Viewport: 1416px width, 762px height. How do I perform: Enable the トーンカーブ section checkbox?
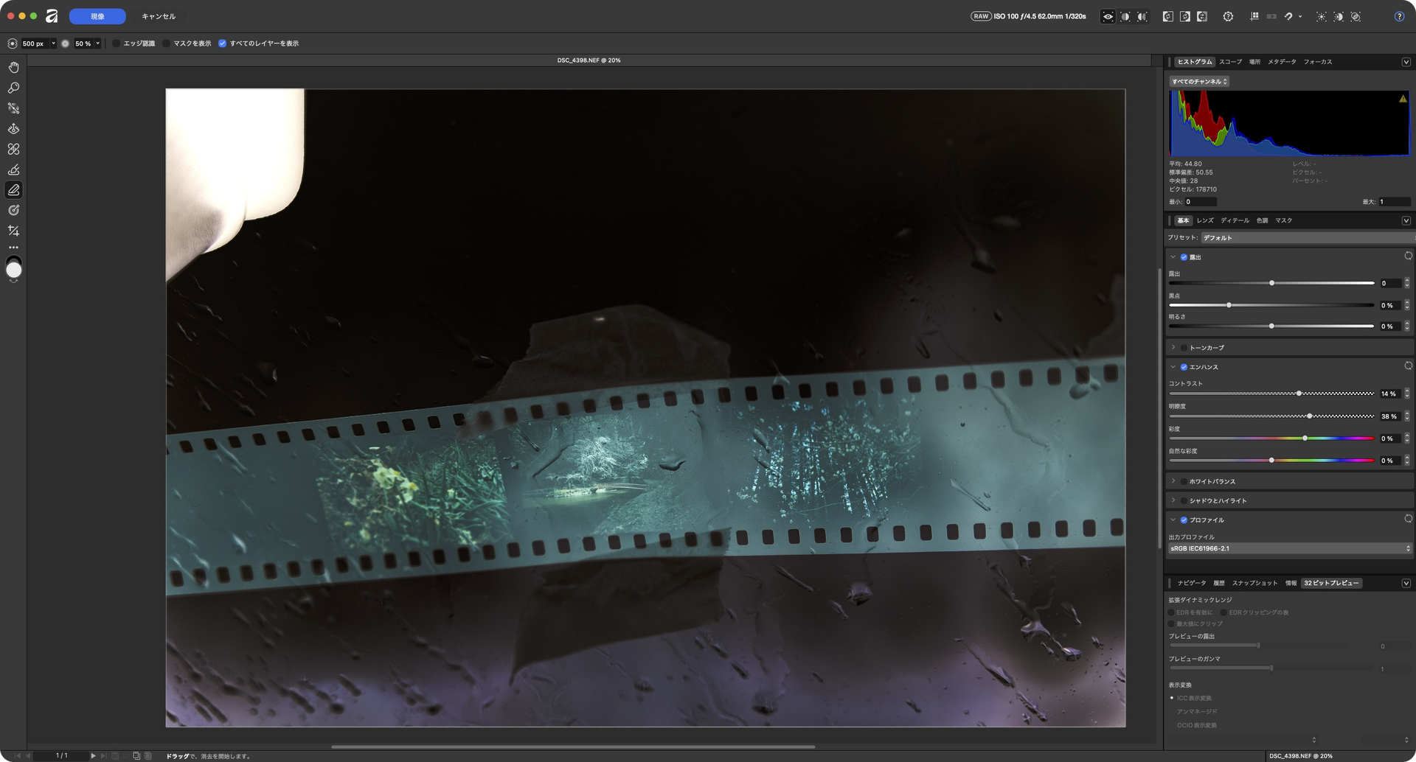point(1184,348)
